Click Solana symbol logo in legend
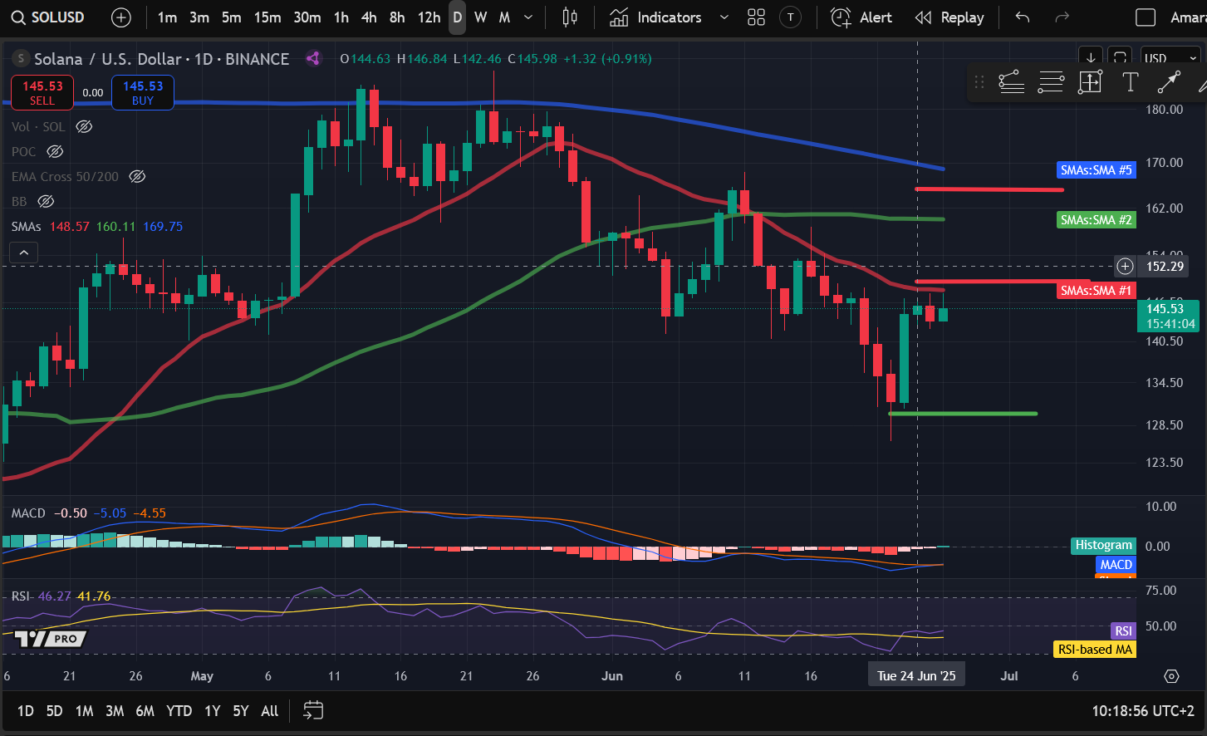Viewport: 1207px width, 736px height. point(21,58)
